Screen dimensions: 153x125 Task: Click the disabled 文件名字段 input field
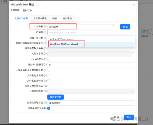tap(89, 54)
